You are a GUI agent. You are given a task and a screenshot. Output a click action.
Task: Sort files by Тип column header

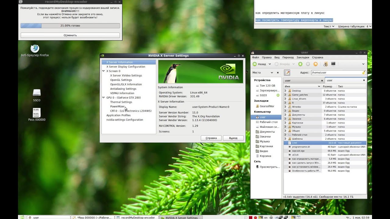[351, 86]
